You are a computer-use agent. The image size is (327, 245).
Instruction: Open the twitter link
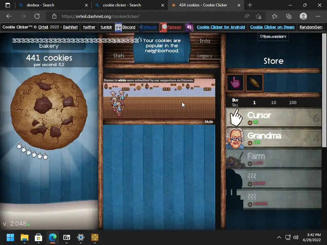click(89, 27)
